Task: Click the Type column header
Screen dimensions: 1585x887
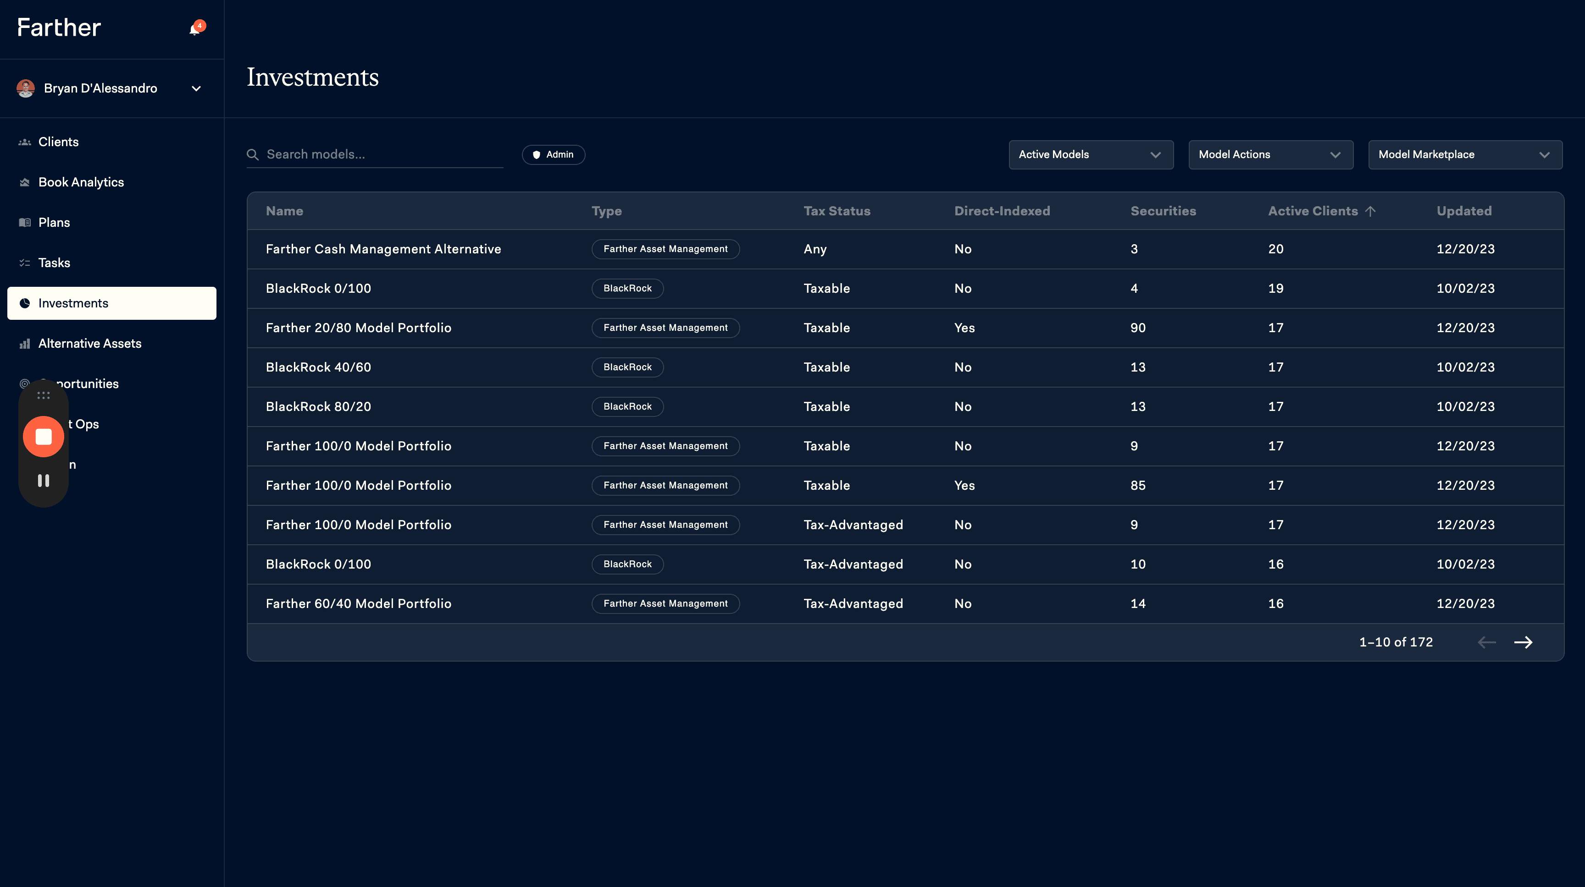Action: [x=606, y=212]
